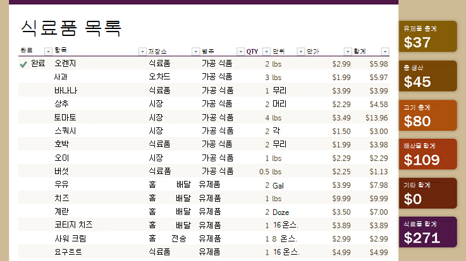The image size is (466, 261).
Task: Click the Gal unit in the 우유 row
Action: point(278,186)
